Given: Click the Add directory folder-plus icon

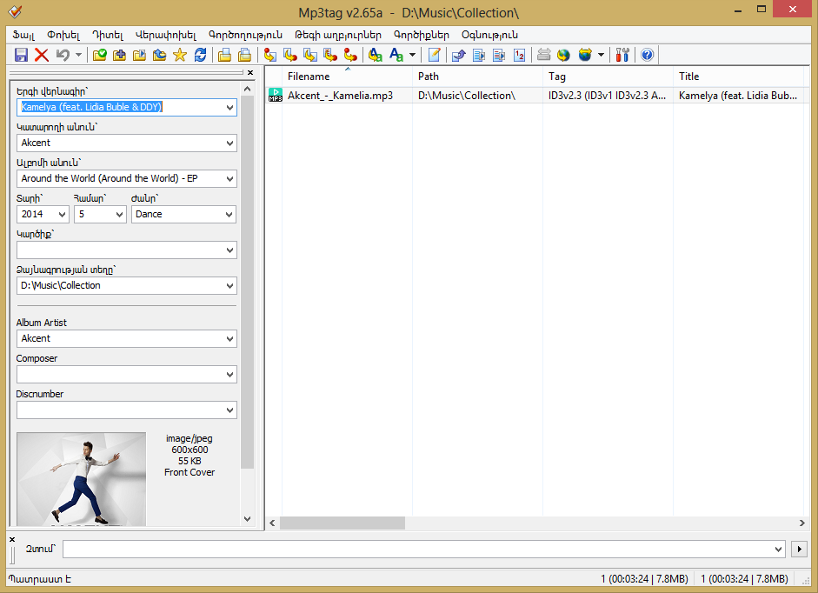Looking at the screenshot, I should [x=119, y=55].
